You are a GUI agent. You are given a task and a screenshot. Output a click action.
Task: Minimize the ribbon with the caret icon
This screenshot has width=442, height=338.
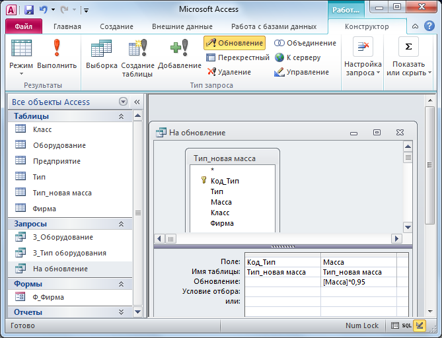415,26
